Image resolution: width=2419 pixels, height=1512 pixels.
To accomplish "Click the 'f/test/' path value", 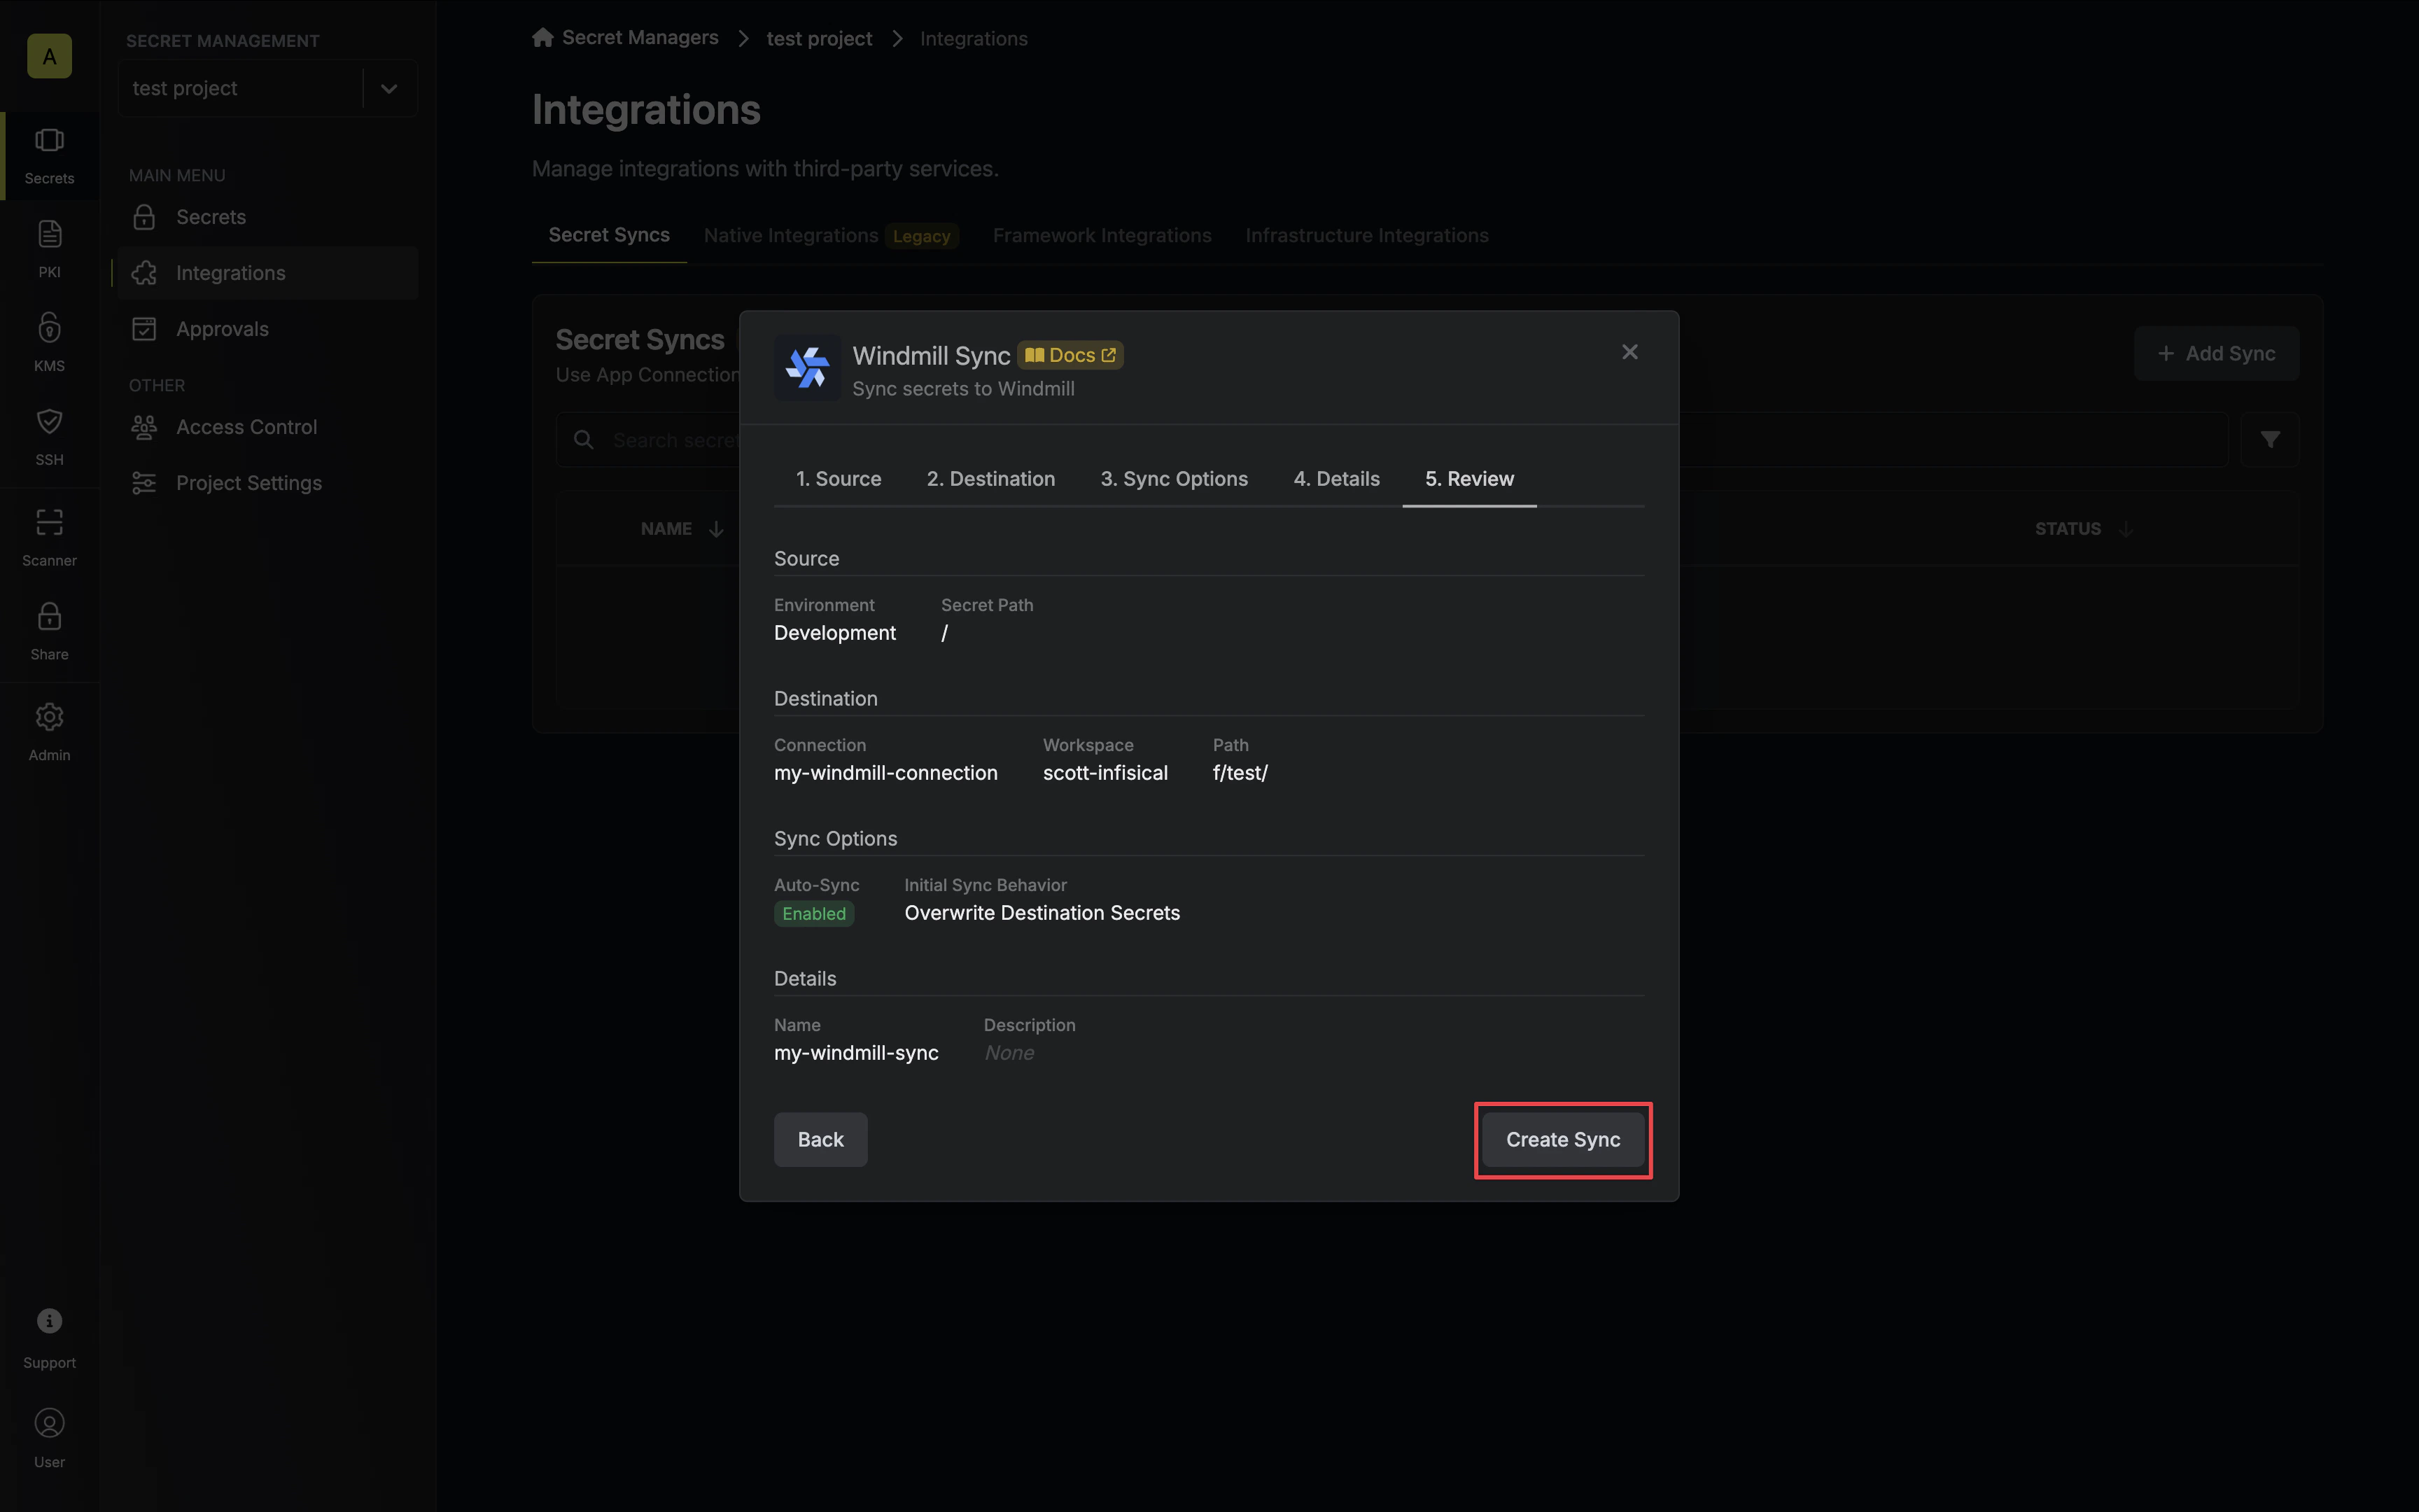I will point(1240,773).
